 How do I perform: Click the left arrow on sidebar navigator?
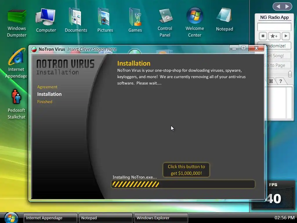point(278,7)
